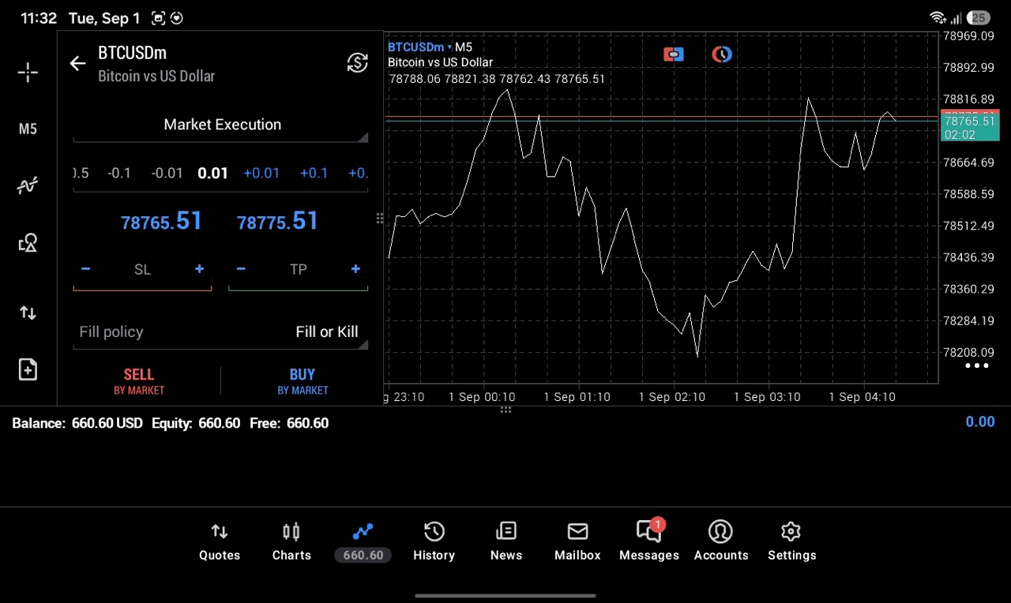Tap the Balance 660.60 USD text
Viewport: 1011px width, 603px height.
[77, 423]
